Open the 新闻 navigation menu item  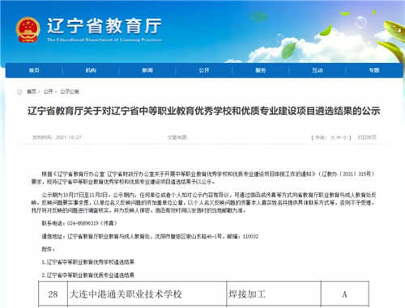147,70
